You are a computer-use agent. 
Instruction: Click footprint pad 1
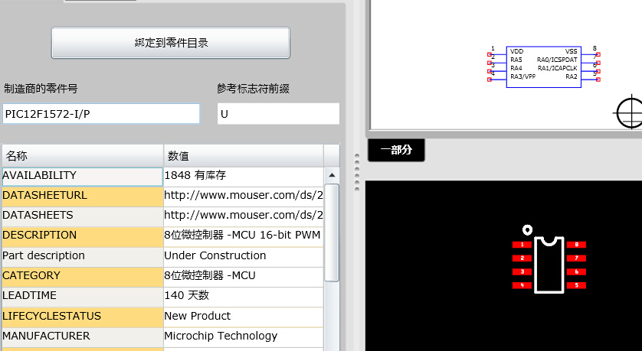tap(522, 245)
